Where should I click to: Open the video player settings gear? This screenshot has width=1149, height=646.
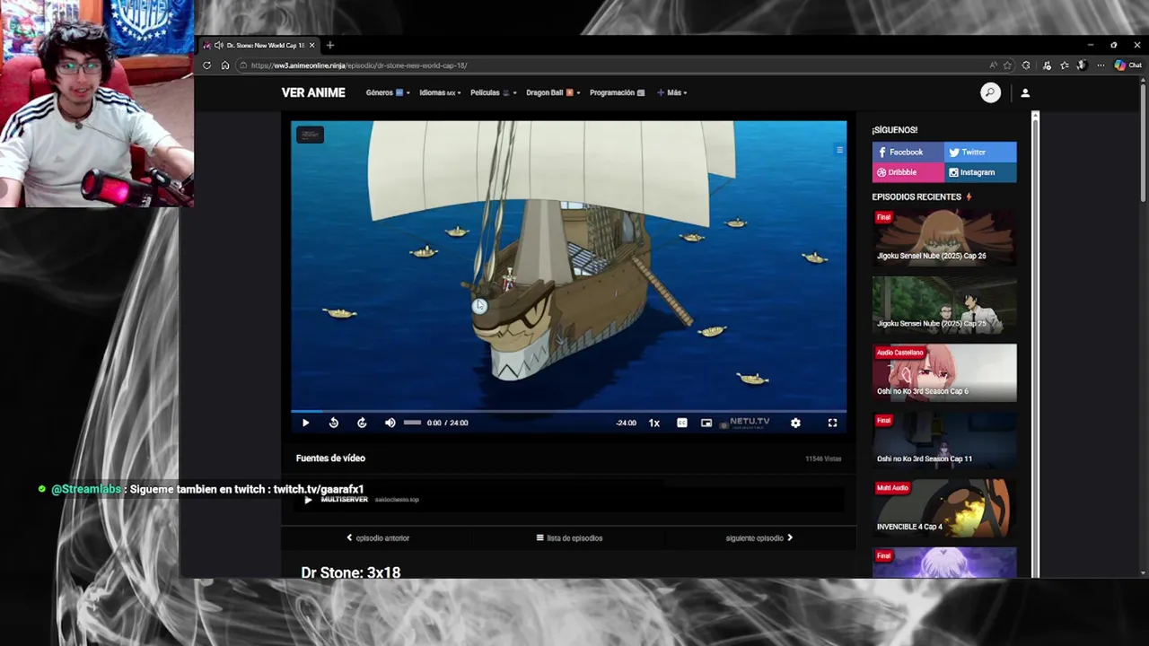point(795,423)
